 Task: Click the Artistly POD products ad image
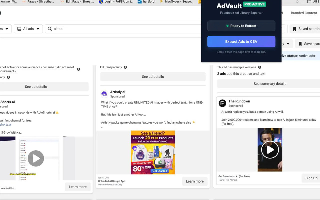click(x=153, y=152)
